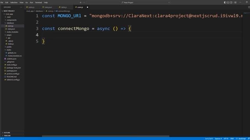Open the Terminal menu
Screen dimensions: 250x140
tap(38, 3)
